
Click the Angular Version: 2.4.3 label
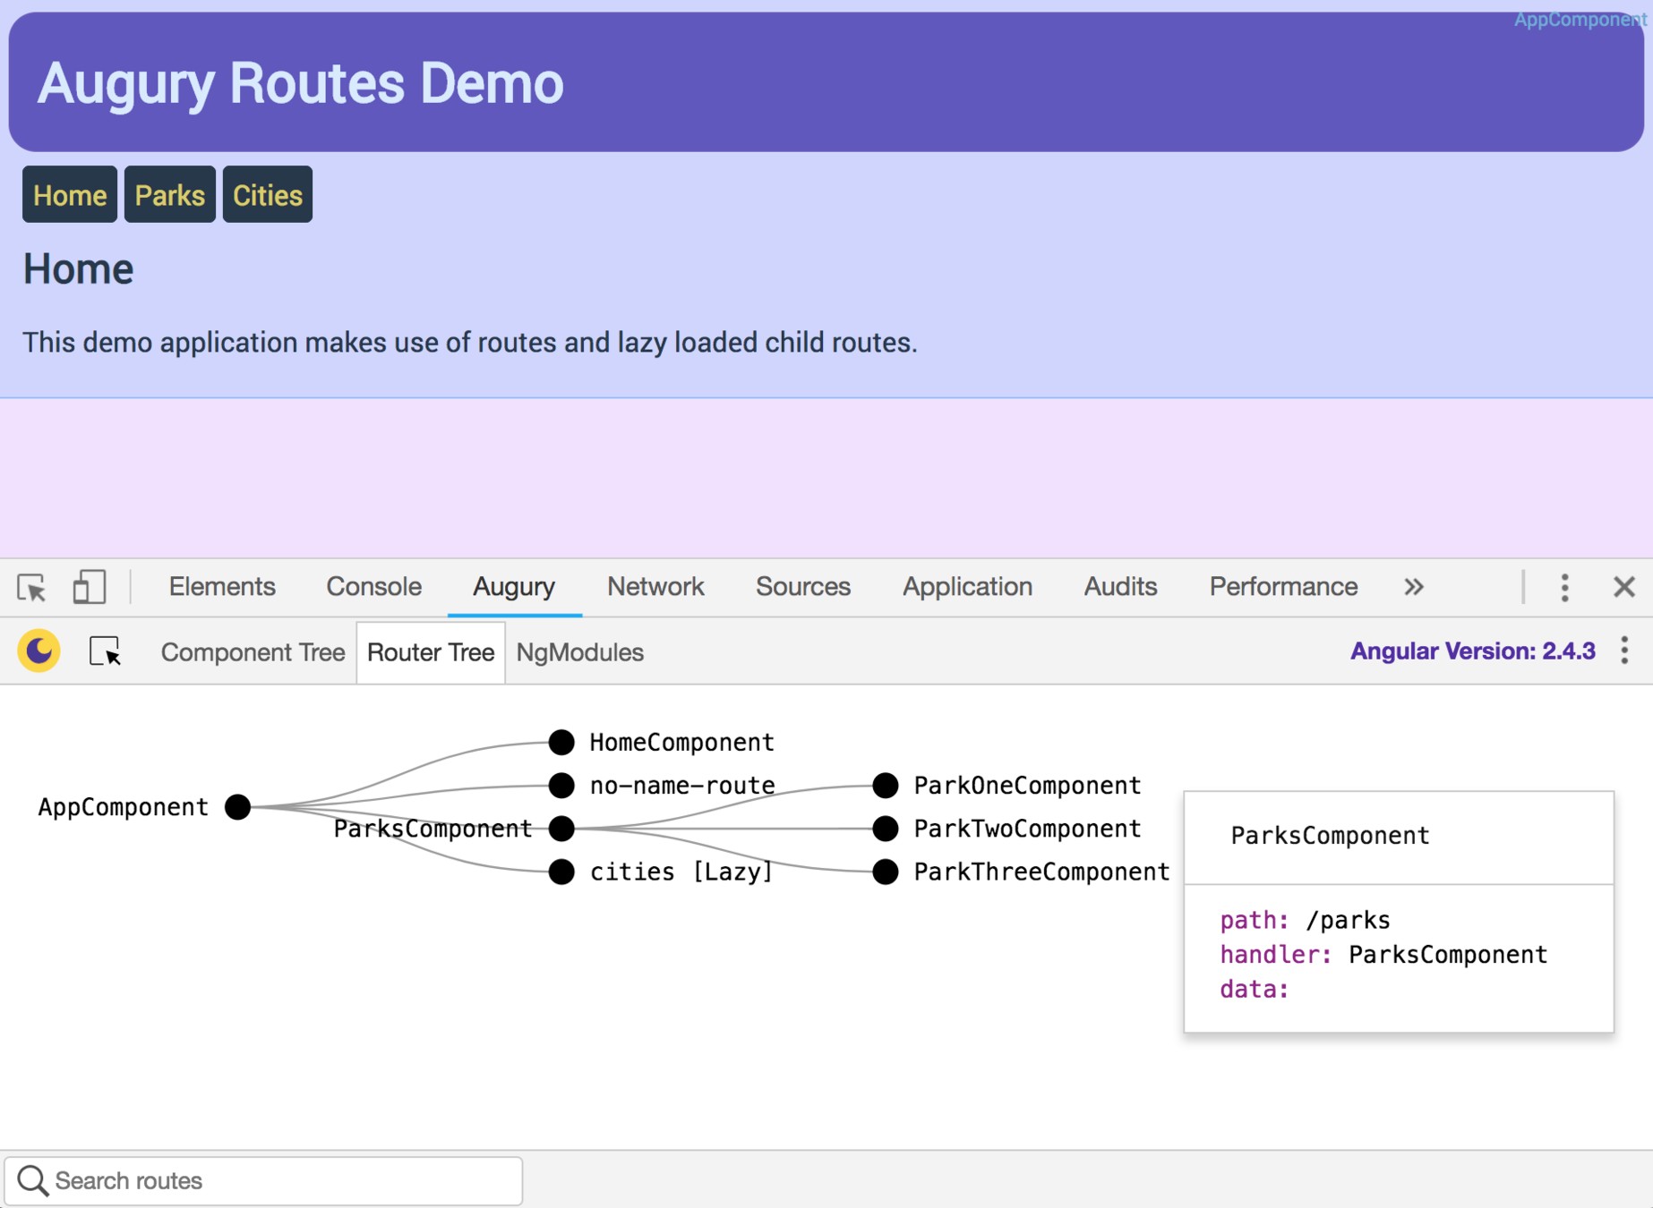(x=1472, y=651)
